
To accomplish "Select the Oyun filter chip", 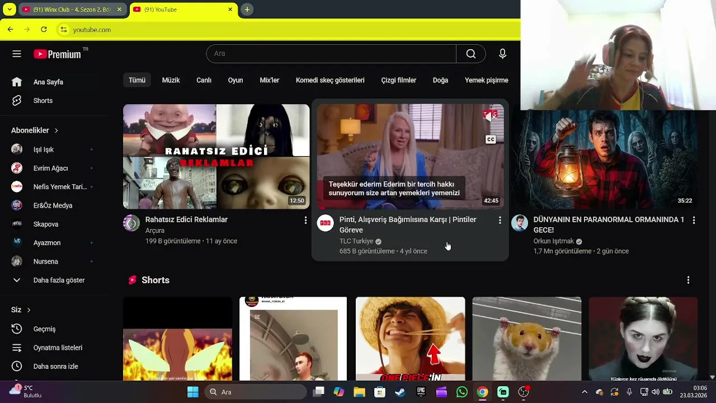I will click(235, 81).
